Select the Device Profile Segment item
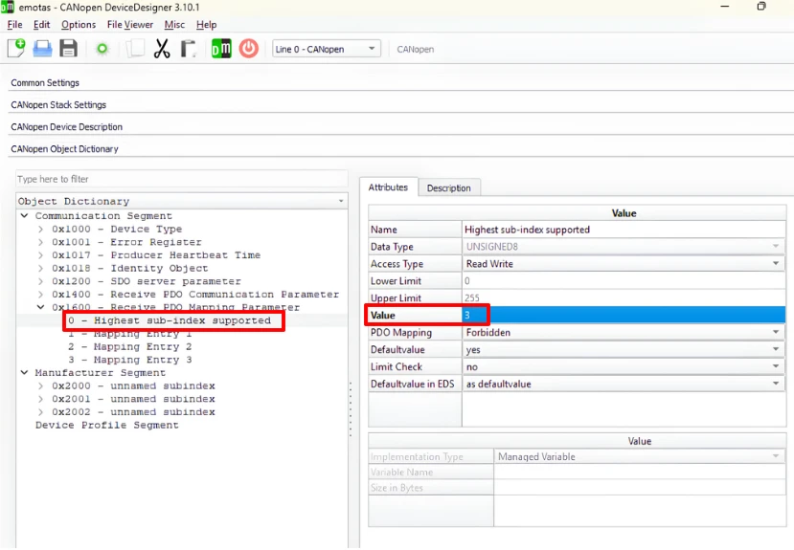Image resolution: width=794 pixels, height=550 pixels. point(107,425)
